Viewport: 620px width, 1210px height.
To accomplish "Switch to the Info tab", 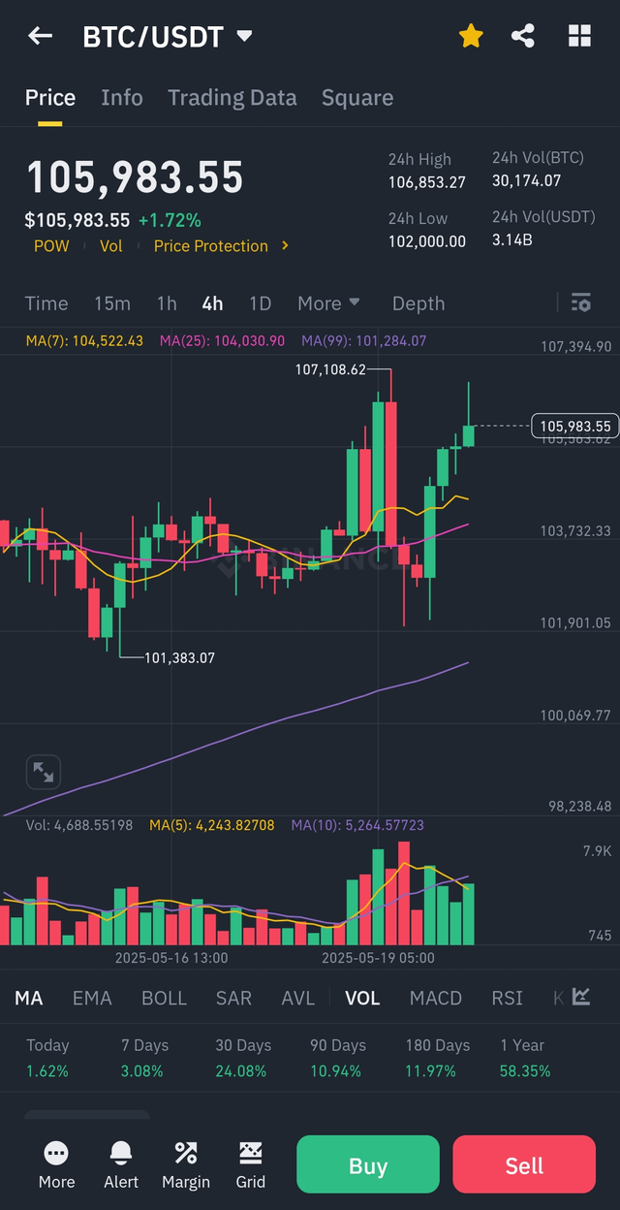I will point(122,98).
